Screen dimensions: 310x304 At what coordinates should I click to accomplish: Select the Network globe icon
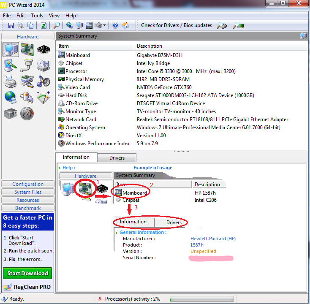pyautogui.click(x=11, y=98)
